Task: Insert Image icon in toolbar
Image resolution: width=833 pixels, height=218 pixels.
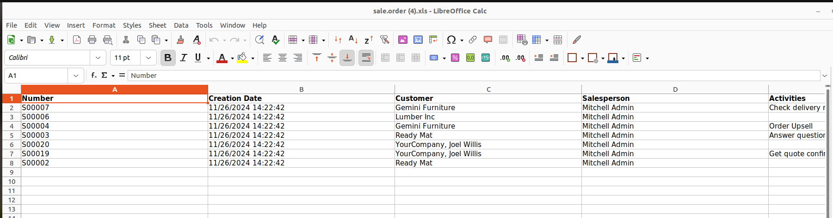Action: tap(403, 40)
